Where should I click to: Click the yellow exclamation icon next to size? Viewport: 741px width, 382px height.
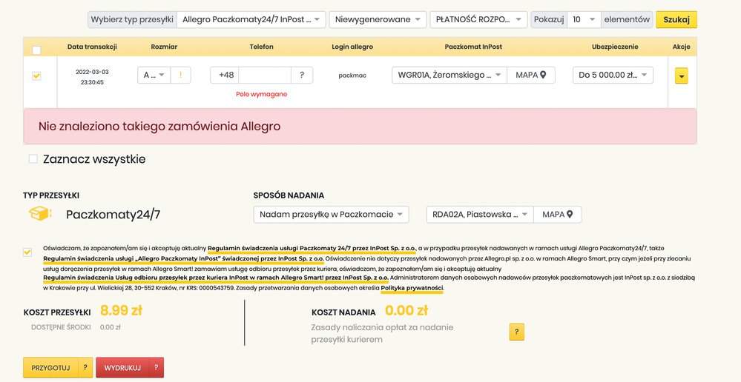pos(180,76)
